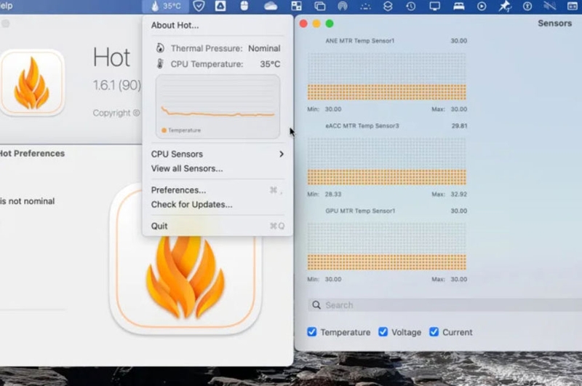Open the Google Drive menu bar icon

coord(220,6)
